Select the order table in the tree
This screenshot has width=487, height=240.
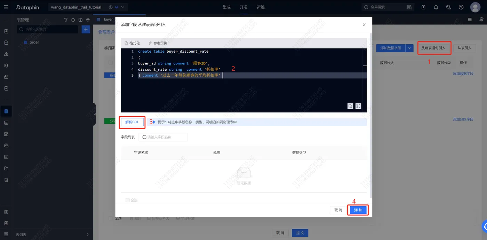(34, 42)
